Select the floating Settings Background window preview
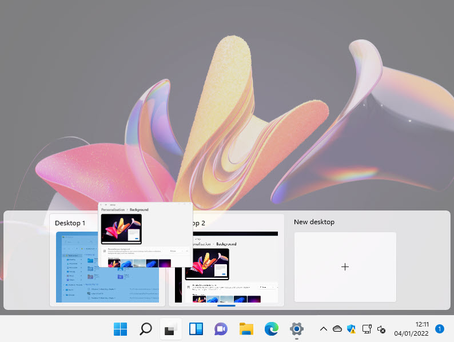This screenshot has height=342, width=454. tap(145, 234)
